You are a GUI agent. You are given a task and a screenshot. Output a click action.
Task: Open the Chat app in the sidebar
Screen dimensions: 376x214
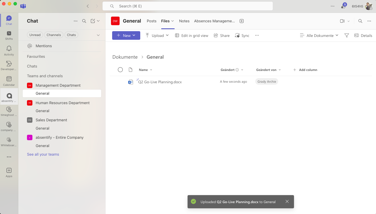[9, 20]
